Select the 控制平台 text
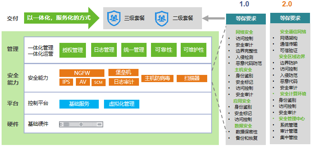 (x=38, y=103)
